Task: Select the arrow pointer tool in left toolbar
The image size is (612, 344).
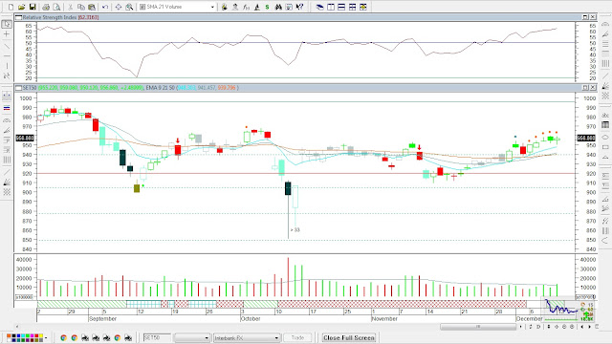Action: [7, 24]
